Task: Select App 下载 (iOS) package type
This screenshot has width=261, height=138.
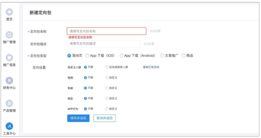Action: tap(87, 56)
